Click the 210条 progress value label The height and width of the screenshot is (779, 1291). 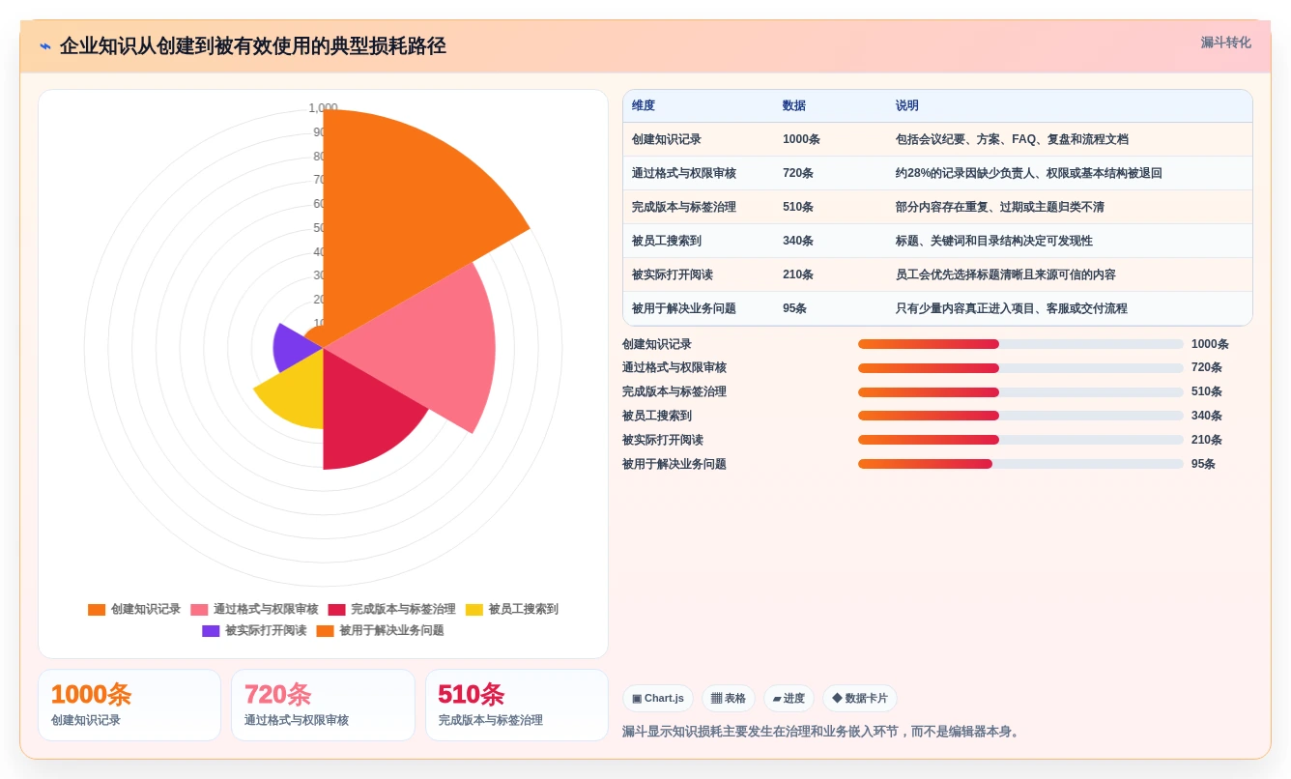click(1207, 440)
